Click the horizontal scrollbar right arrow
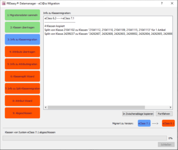The width and height of the screenshot is (178, 150). pyautogui.click(x=170, y=107)
